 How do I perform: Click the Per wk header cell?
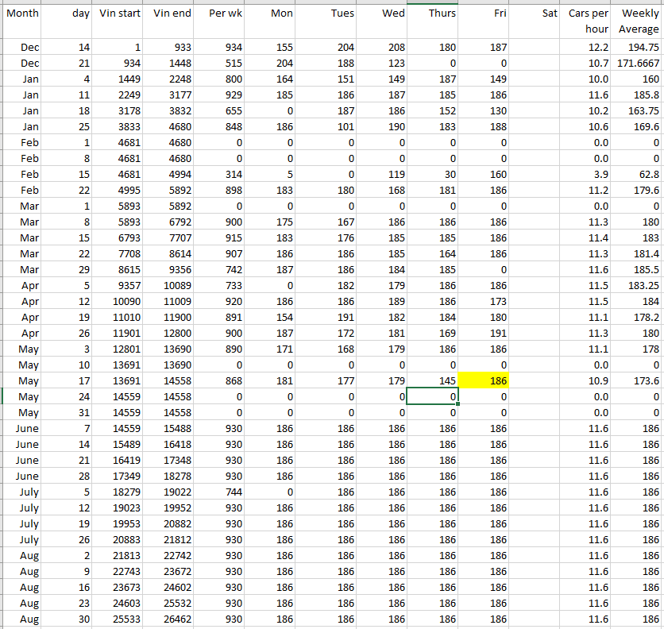(x=221, y=14)
